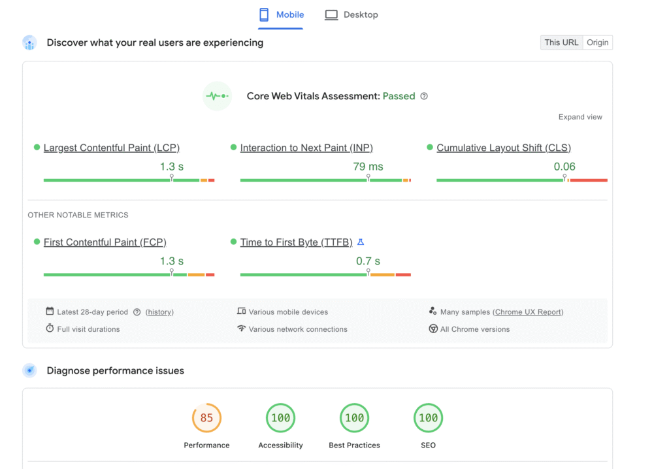Viewport: 669px width, 469px height.
Task: Click the Passed assessment status text
Action: (399, 96)
